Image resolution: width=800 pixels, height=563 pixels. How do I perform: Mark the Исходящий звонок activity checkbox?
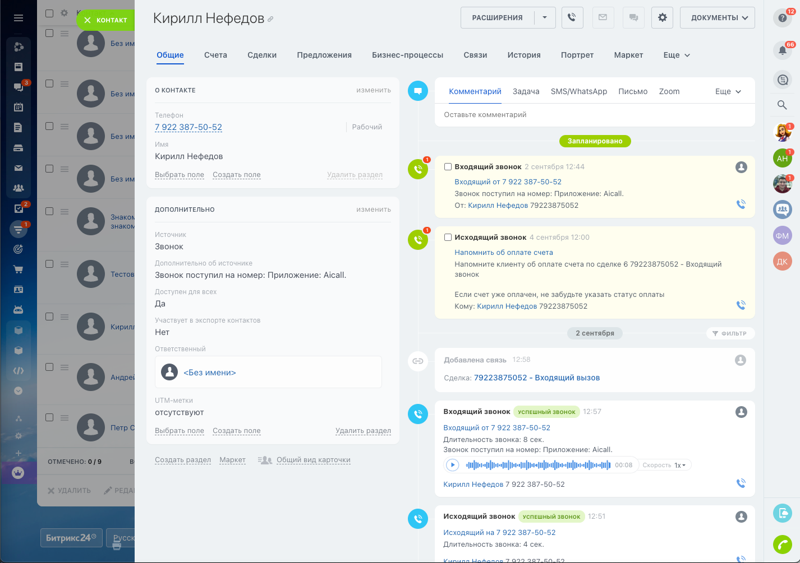pos(448,237)
